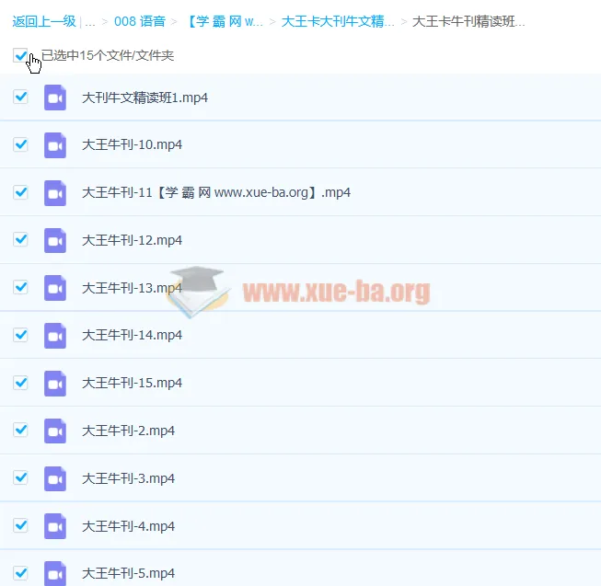Toggle the select-all checkbox at top
The height and width of the screenshot is (586, 601).
[x=20, y=55]
